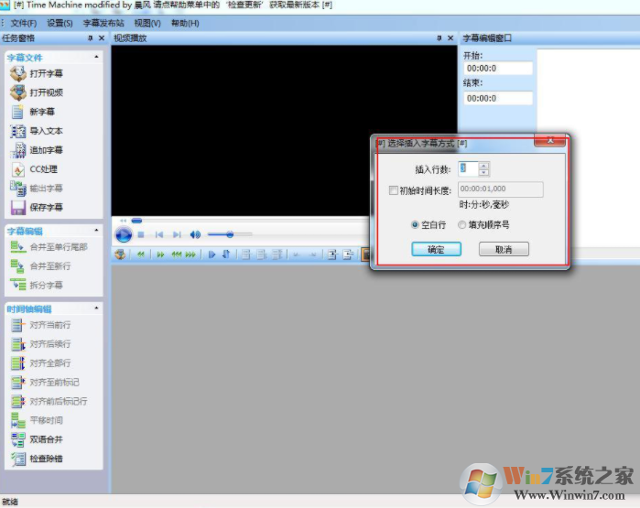Increase 插入行数 with the up spinner arrow

pos(483,166)
